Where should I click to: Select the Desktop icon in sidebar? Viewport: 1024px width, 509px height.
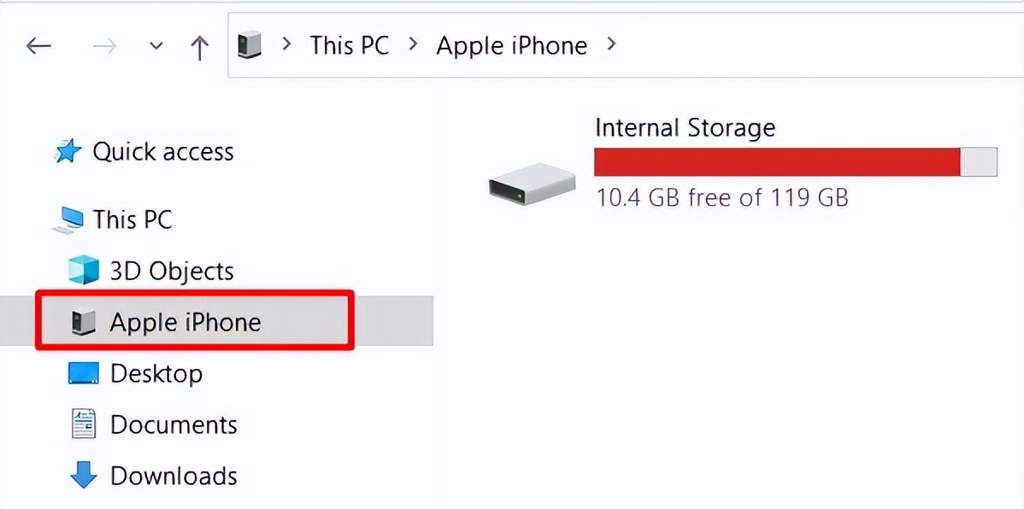tap(81, 373)
